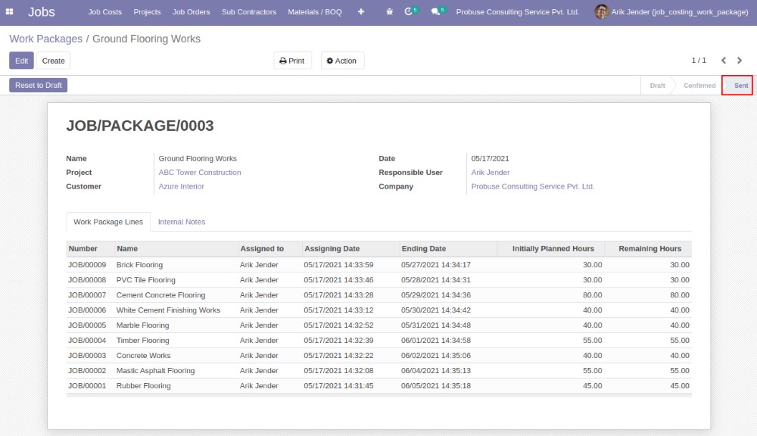Open the debug bug icon
757x436 pixels.
point(389,12)
